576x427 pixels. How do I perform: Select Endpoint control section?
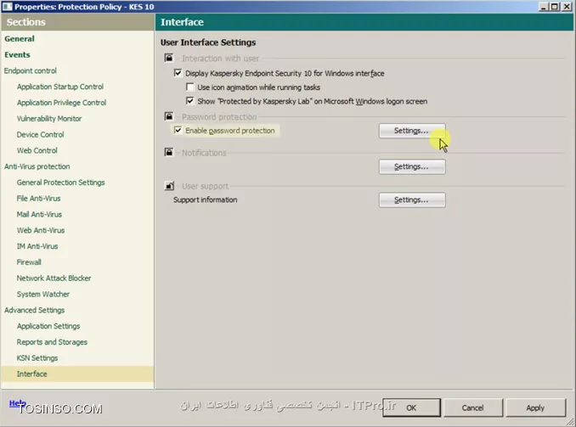pyautogui.click(x=30, y=70)
